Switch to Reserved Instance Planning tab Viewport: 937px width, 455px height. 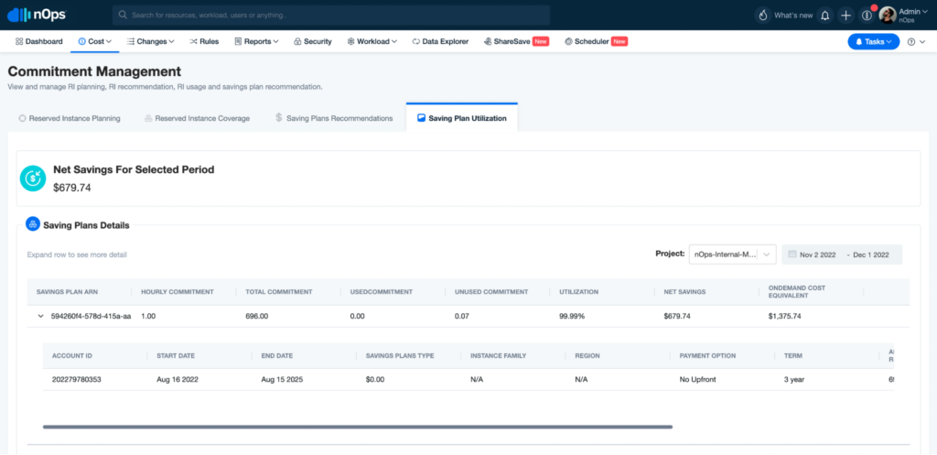click(x=70, y=118)
